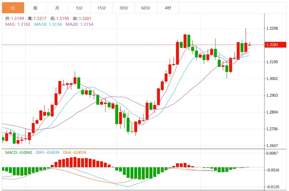Click the MA5: 1.3182 indicator label

click(18, 24)
